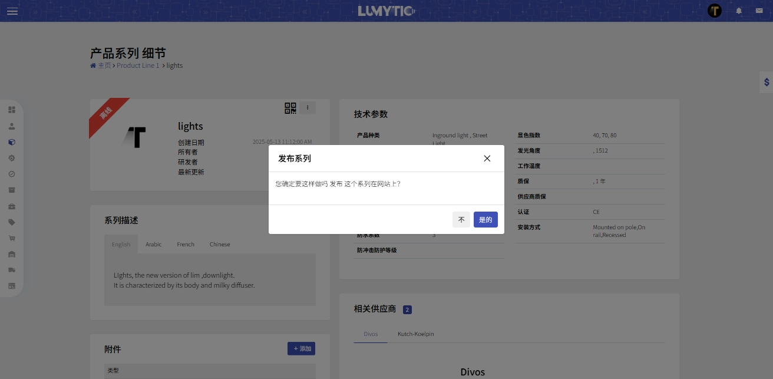Open the messages envelope icon
Viewport: 773px width, 379px height.
759,11
